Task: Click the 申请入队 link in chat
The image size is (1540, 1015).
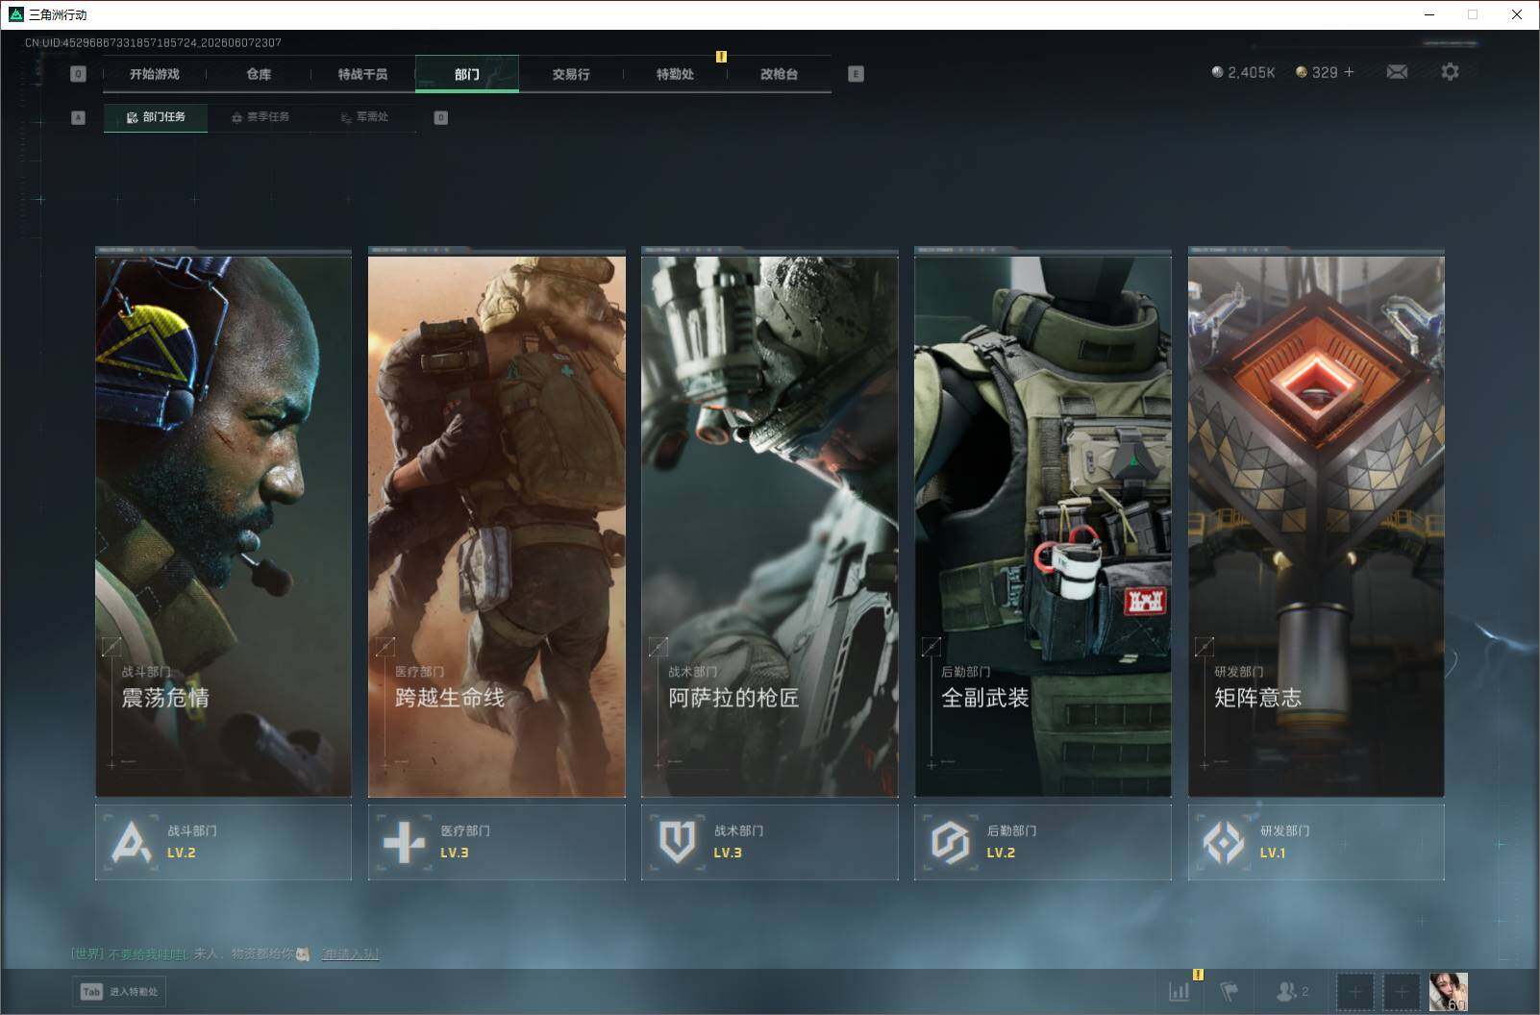Action: tap(350, 953)
